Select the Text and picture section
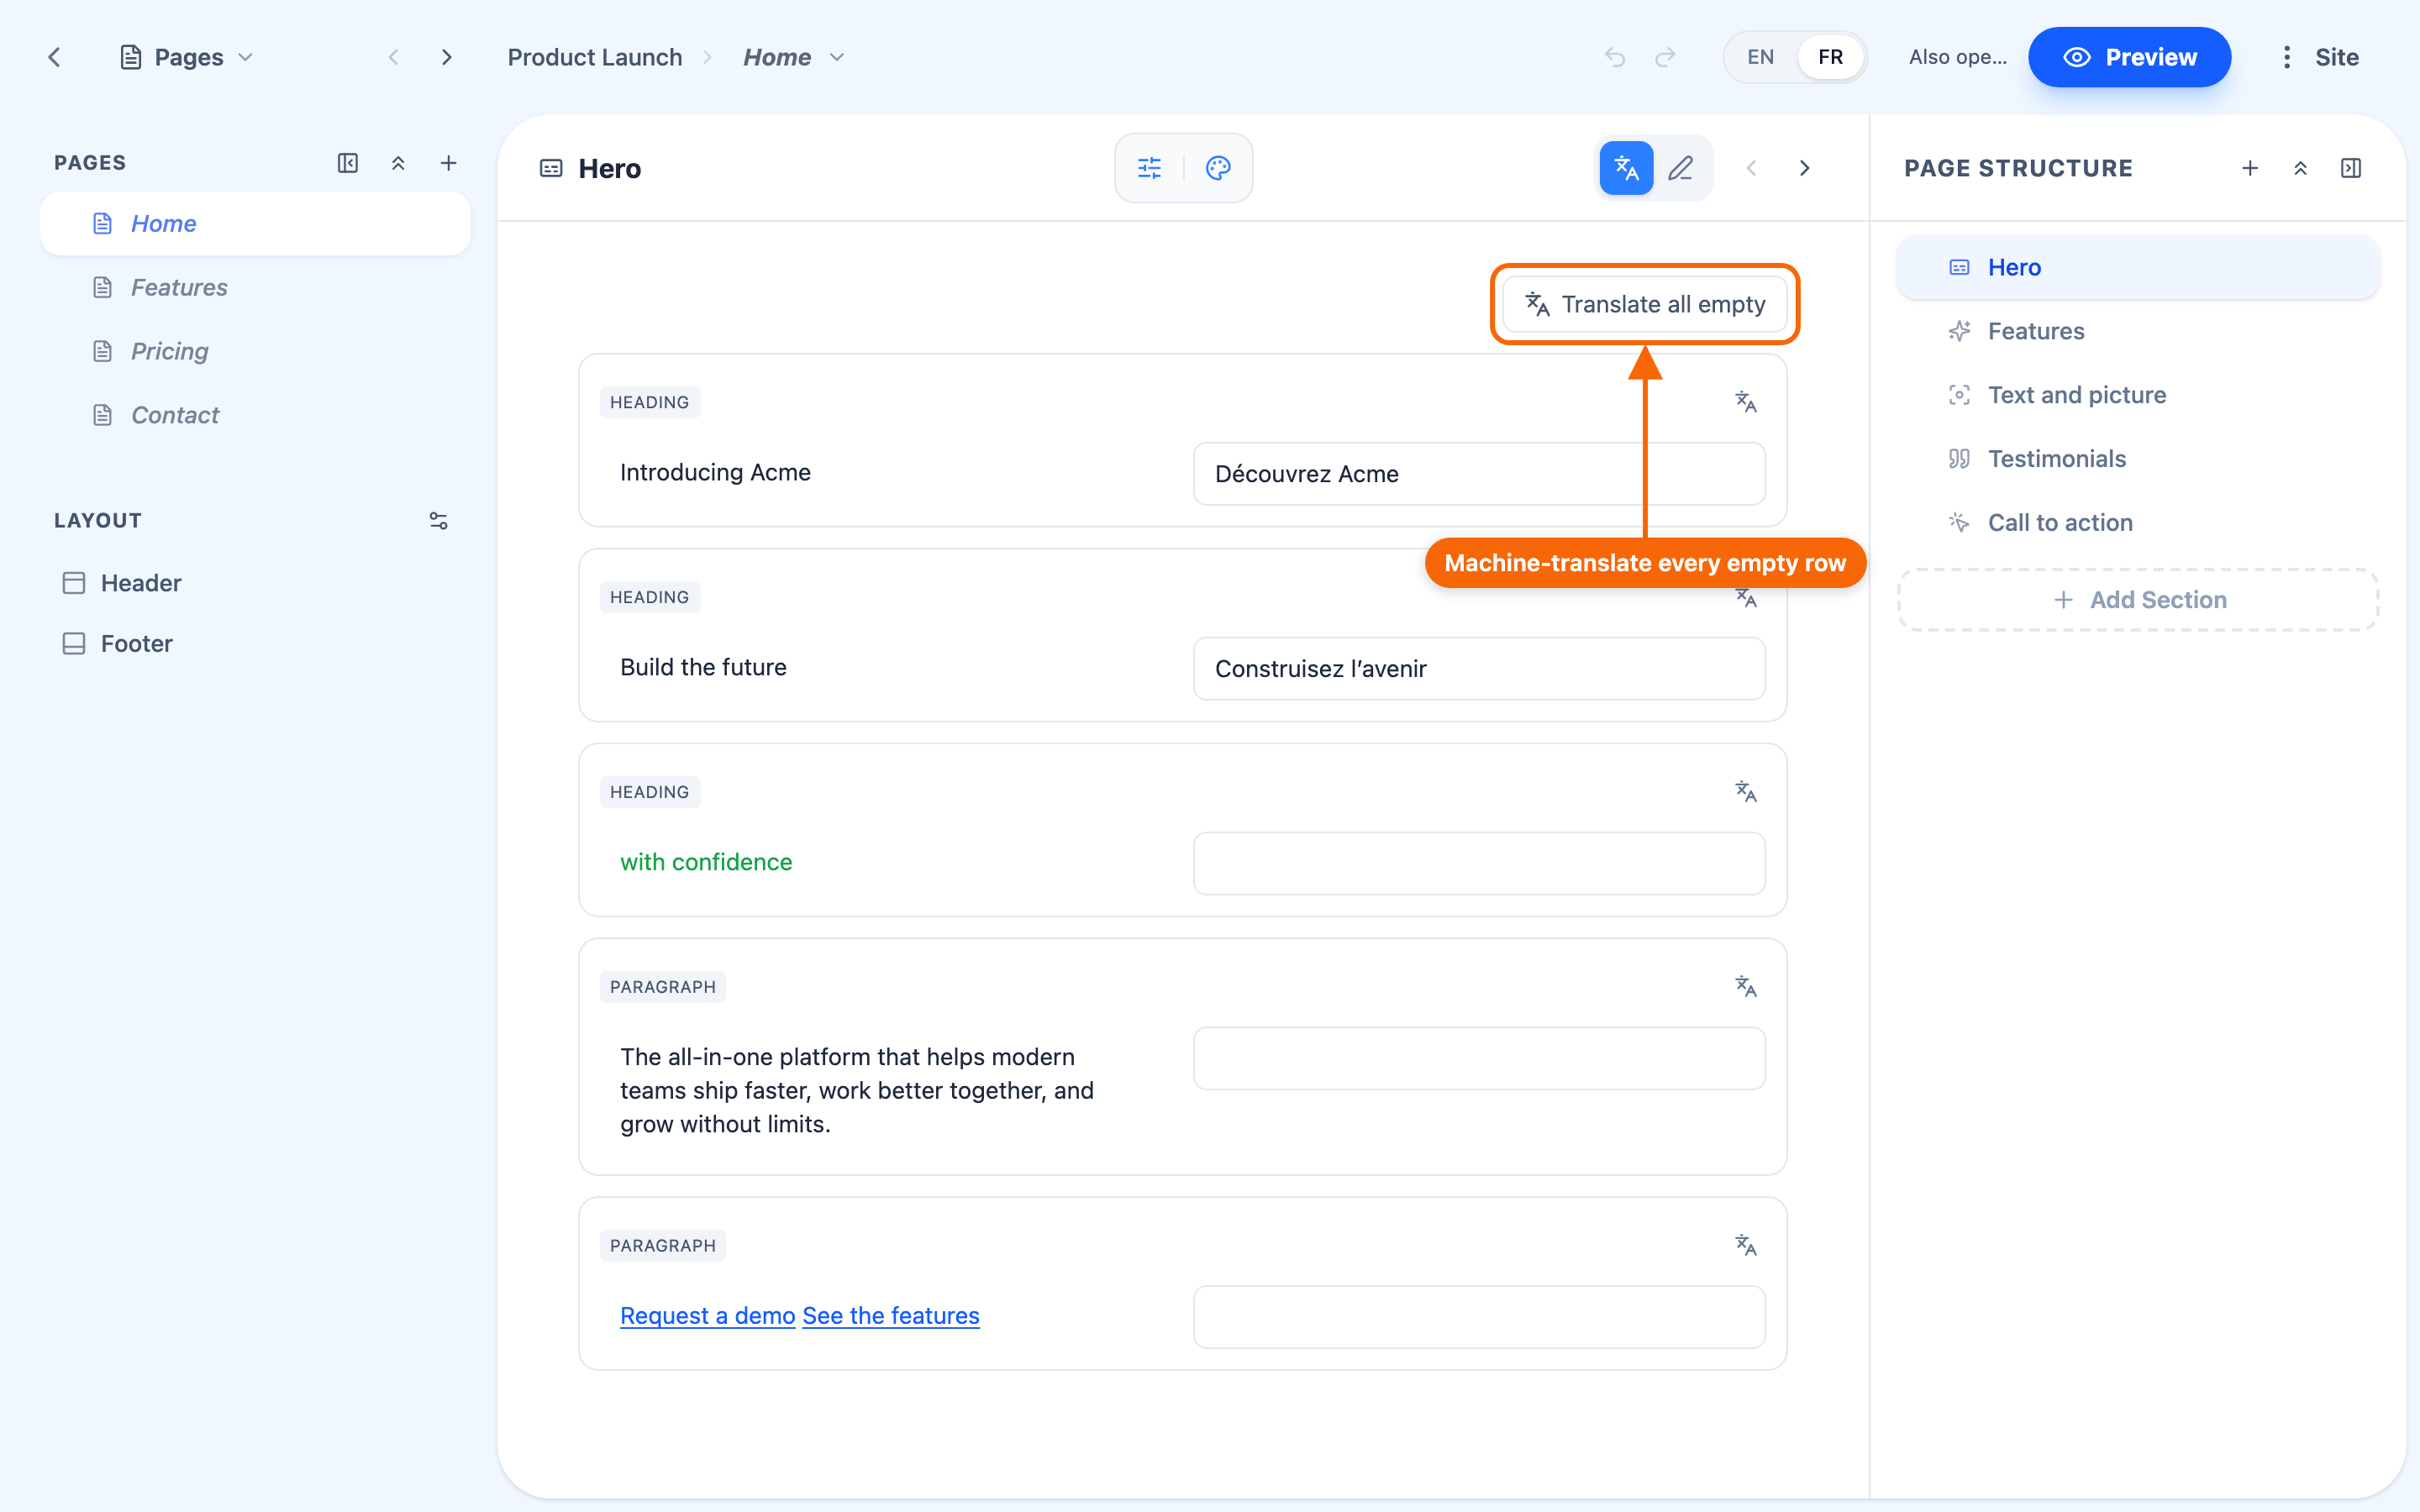The width and height of the screenshot is (2420, 1512). point(2138,395)
